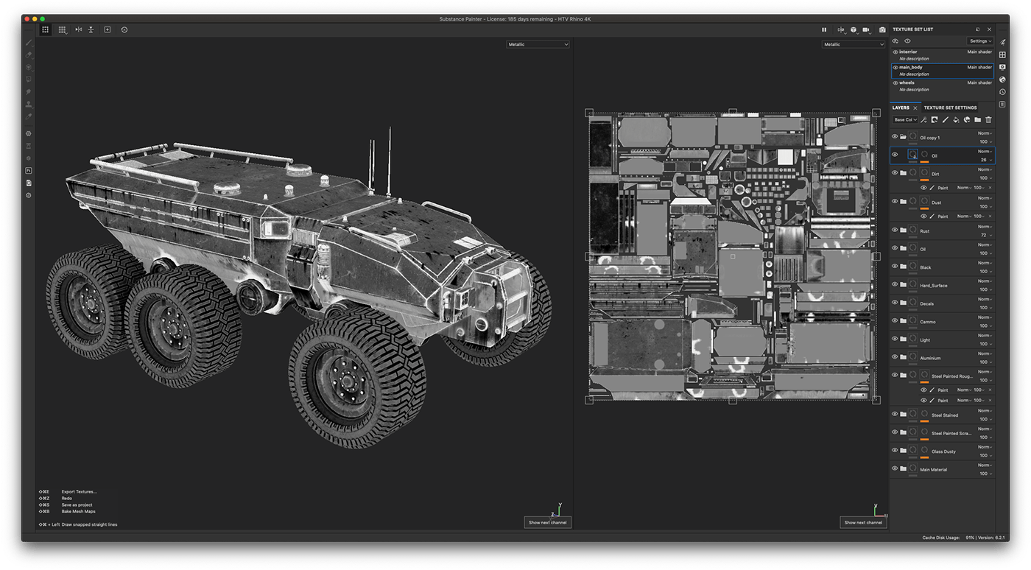Click Show next channel below the 2D view
This screenshot has height=570, width=1031.
pyautogui.click(x=863, y=522)
